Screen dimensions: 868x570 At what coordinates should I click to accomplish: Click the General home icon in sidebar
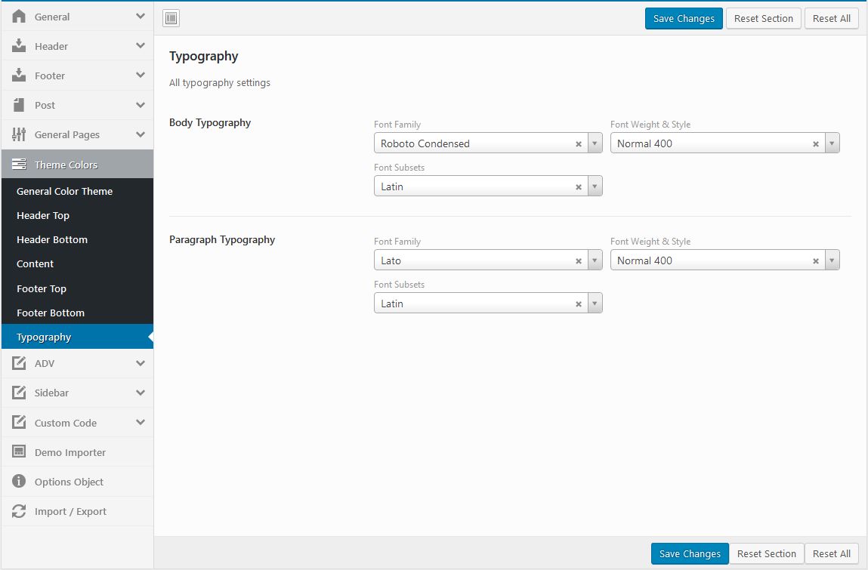pyautogui.click(x=20, y=17)
